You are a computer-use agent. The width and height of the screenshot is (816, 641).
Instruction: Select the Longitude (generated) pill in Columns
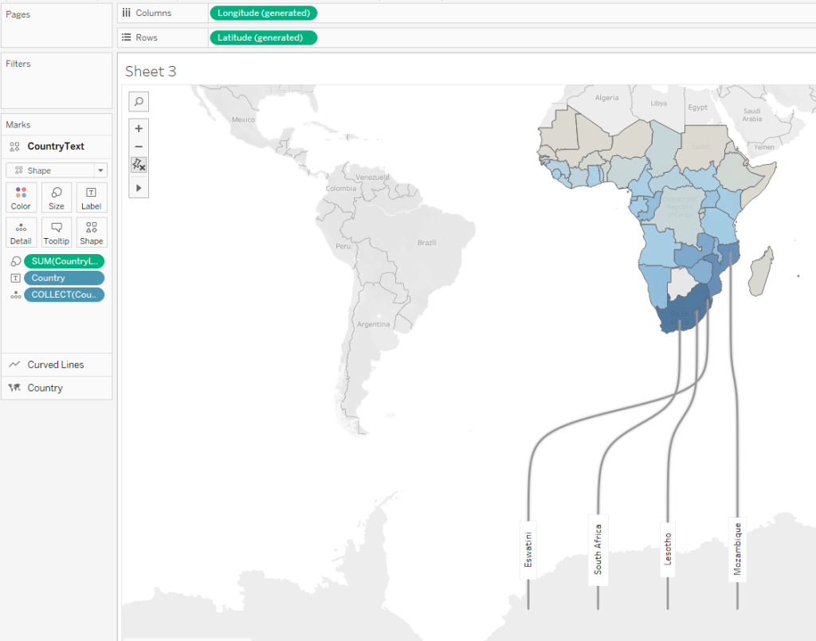pyautogui.click(x=263, y=13)
